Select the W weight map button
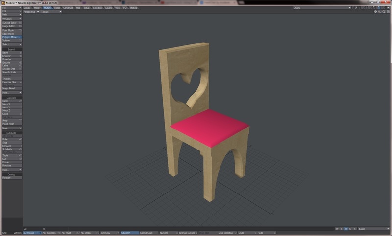392x236 pixels. (337, 229)
